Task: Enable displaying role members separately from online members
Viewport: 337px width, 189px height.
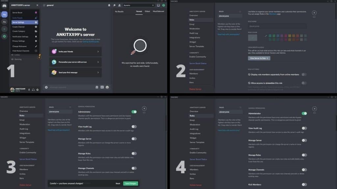Action: [x=304, y=74]
